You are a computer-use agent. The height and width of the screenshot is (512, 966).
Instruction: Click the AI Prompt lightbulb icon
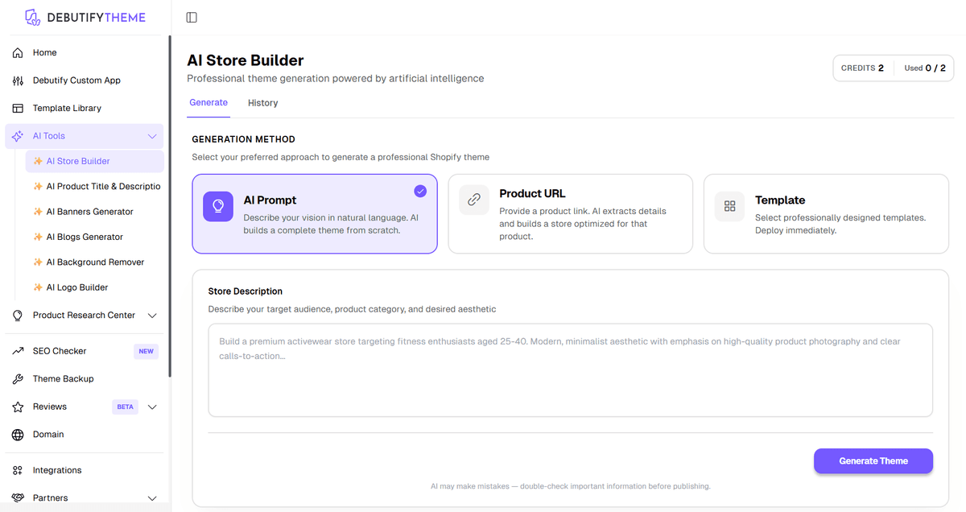tap(218, 206)
